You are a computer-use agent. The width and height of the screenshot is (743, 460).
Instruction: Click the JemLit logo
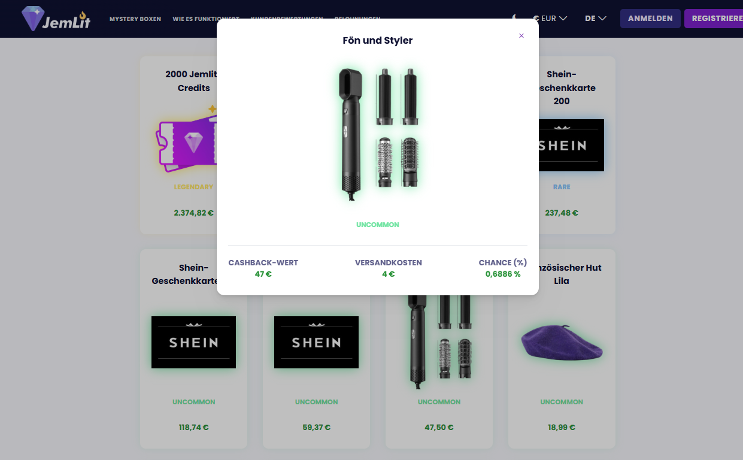[56, 19]
